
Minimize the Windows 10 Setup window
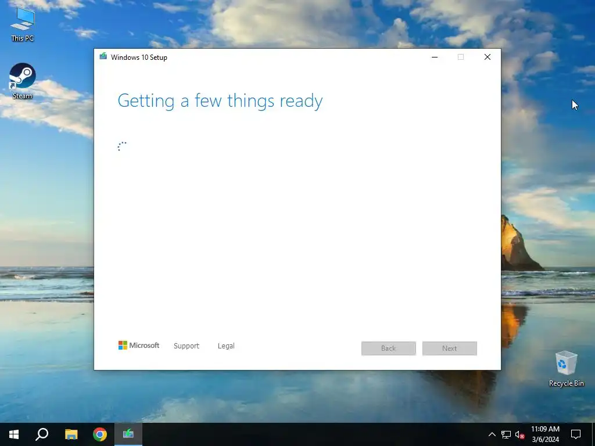point(435,57)
